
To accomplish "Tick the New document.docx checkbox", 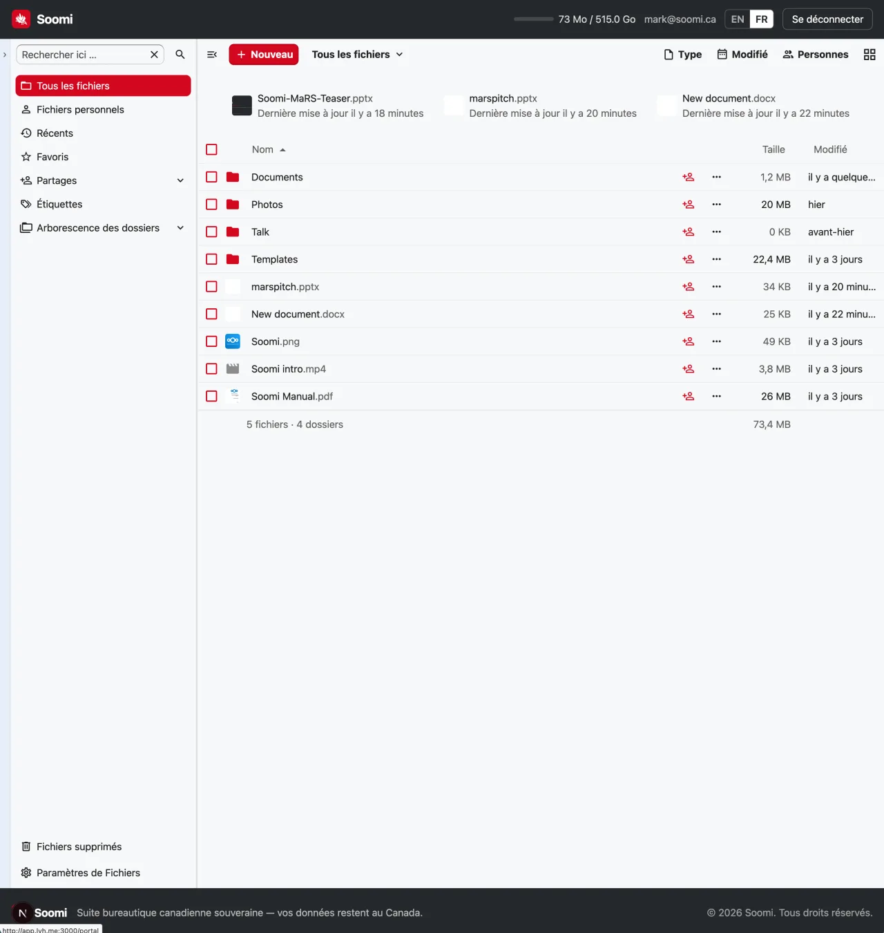I will point(211,314).
